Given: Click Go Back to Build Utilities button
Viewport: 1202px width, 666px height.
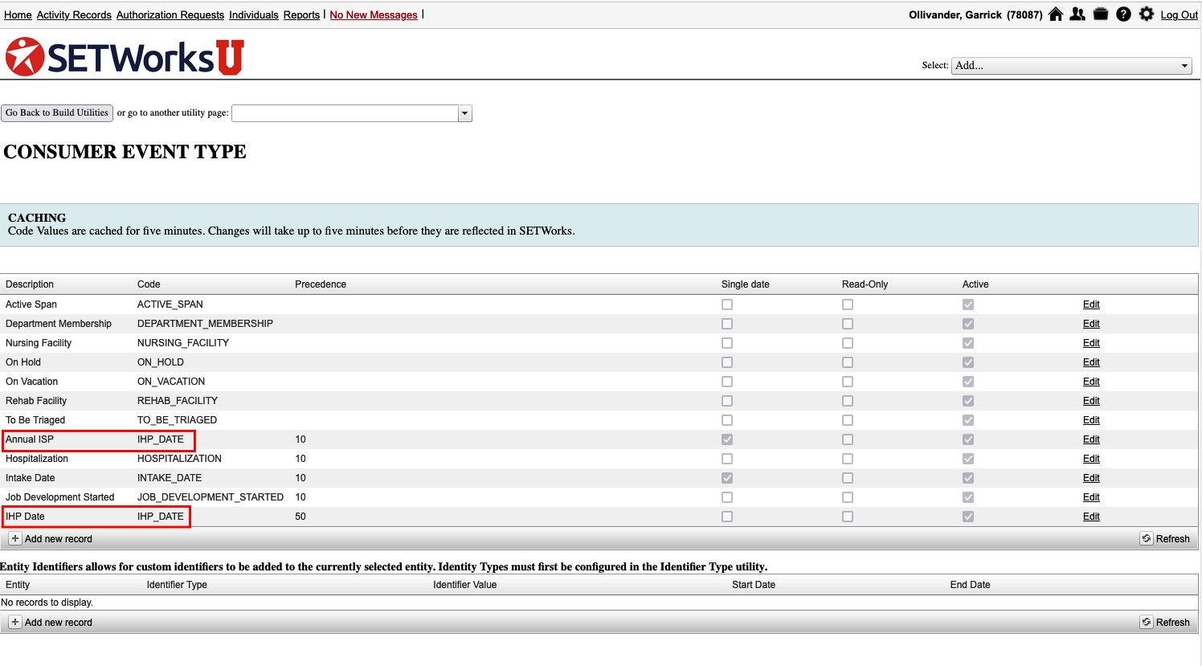Looking at the screenshot, I should 57,113.
